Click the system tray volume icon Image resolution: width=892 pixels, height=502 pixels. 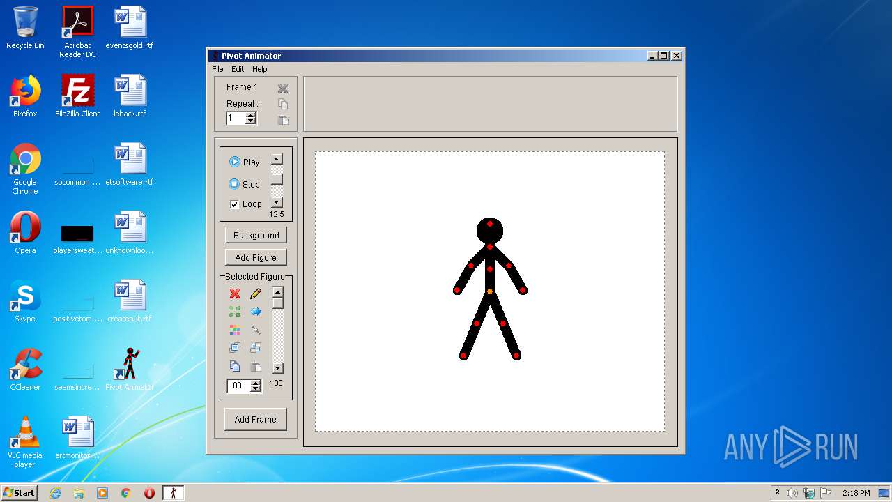click(792, 493)
